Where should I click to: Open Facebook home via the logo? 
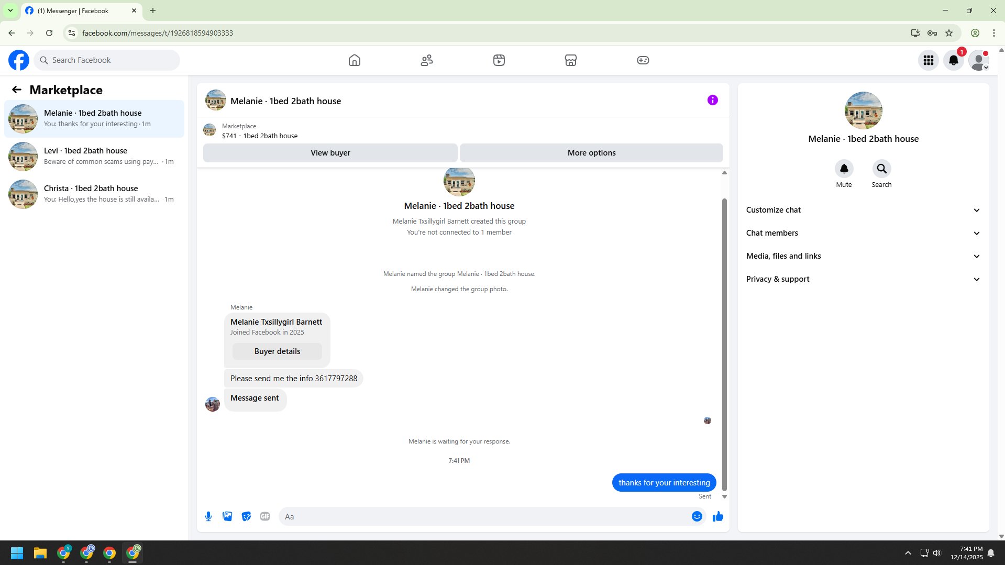(x=19, y=60)
